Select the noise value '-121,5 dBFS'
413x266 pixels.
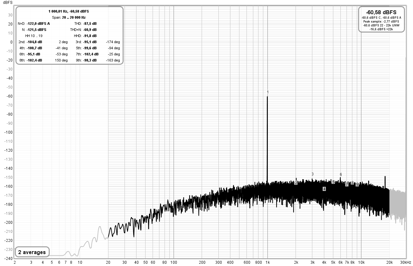point(36,30)
